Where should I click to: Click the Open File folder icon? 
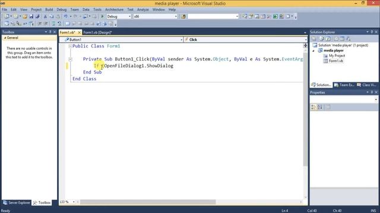click(x=25, y=17)
